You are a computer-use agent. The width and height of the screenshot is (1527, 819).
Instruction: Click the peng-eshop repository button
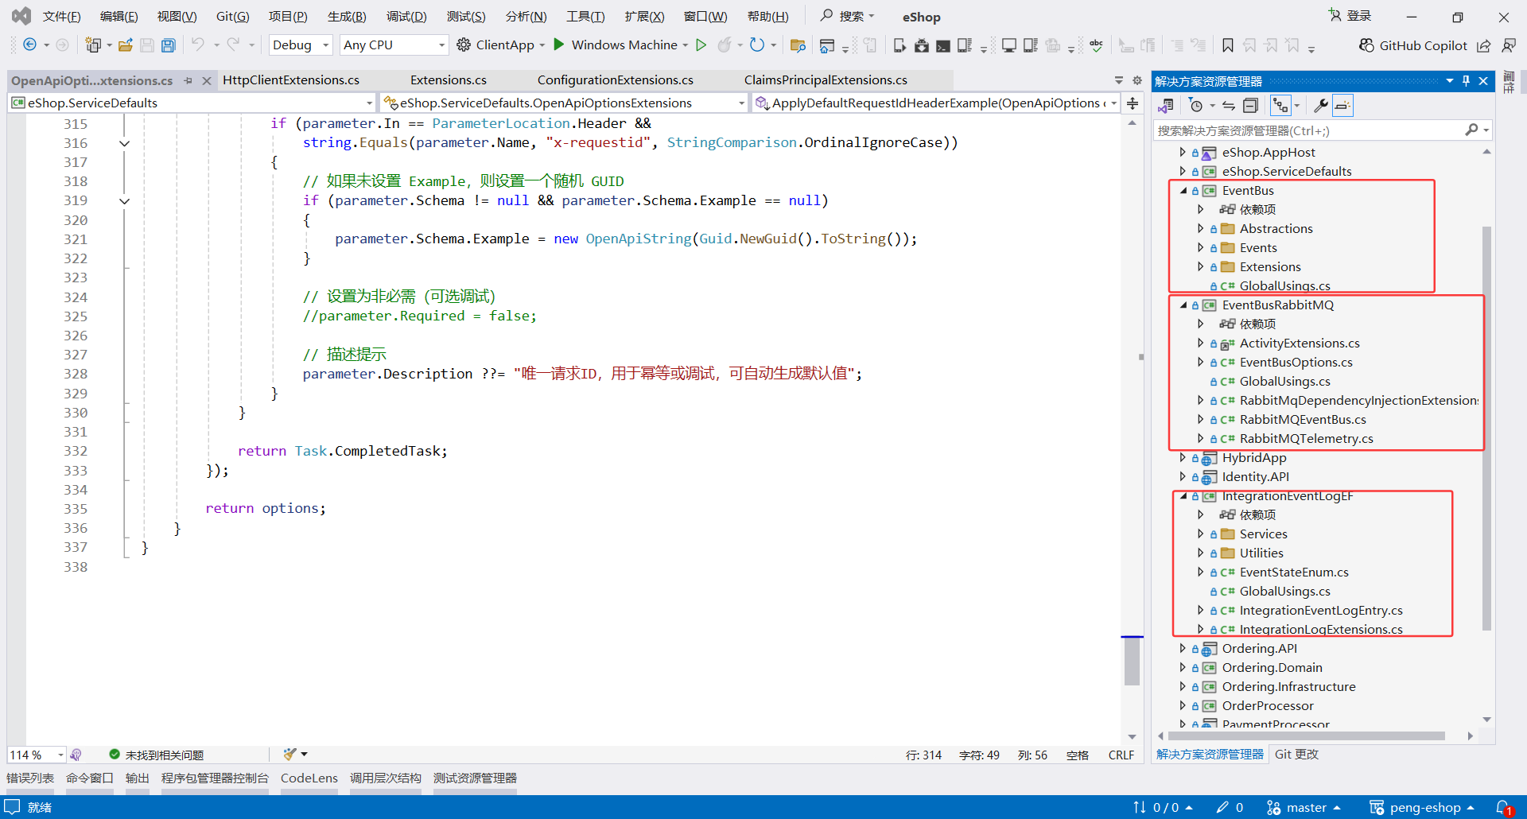pyautogui.click(x=1422, y=808)
